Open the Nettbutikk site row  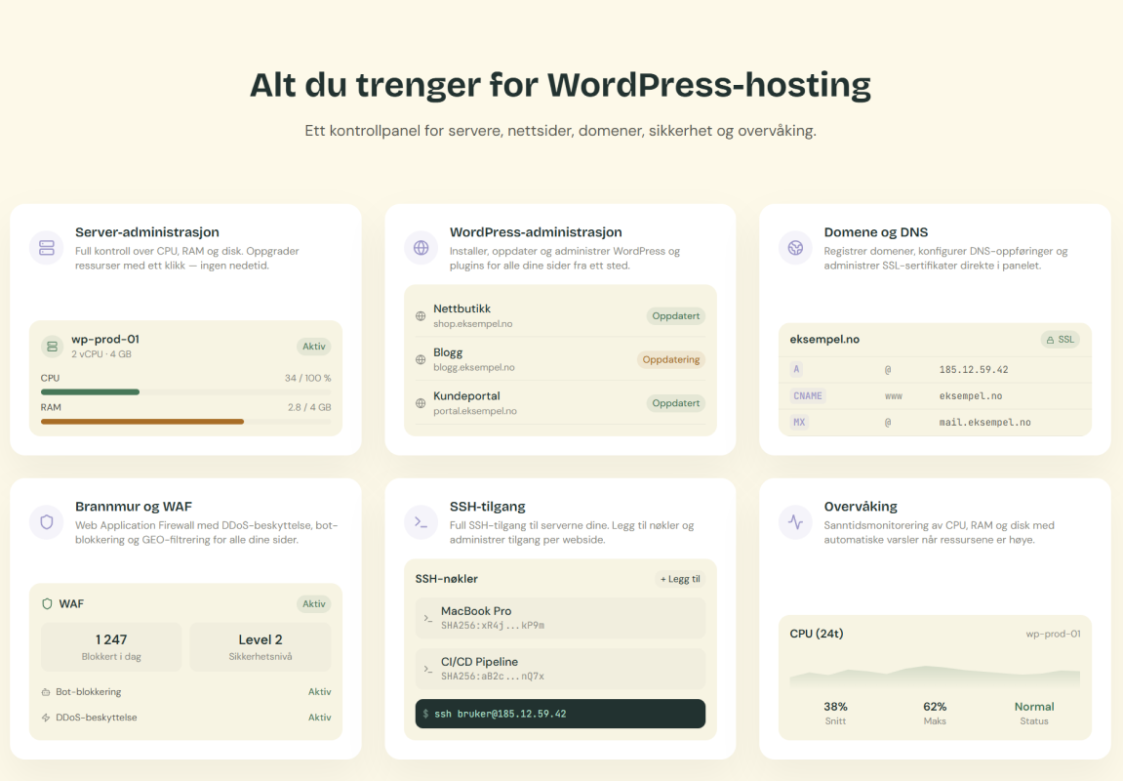pos(559,315)
